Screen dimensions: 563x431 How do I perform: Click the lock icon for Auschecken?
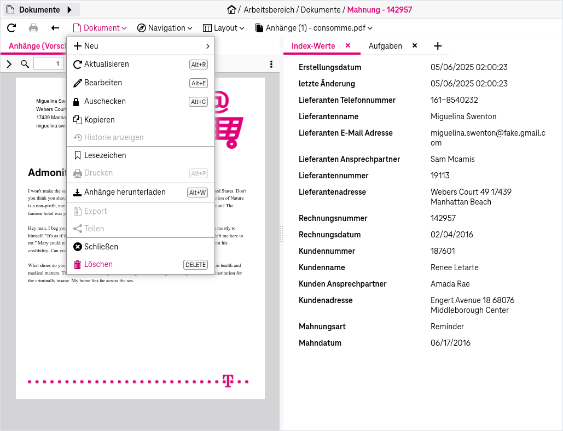click(76, 102)
